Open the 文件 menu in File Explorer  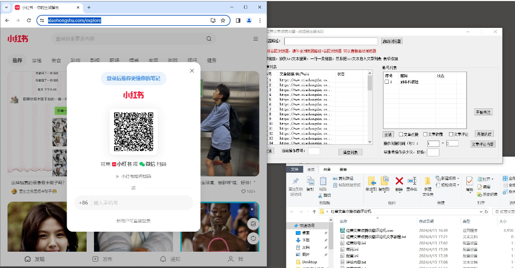[x=295, y=169]
